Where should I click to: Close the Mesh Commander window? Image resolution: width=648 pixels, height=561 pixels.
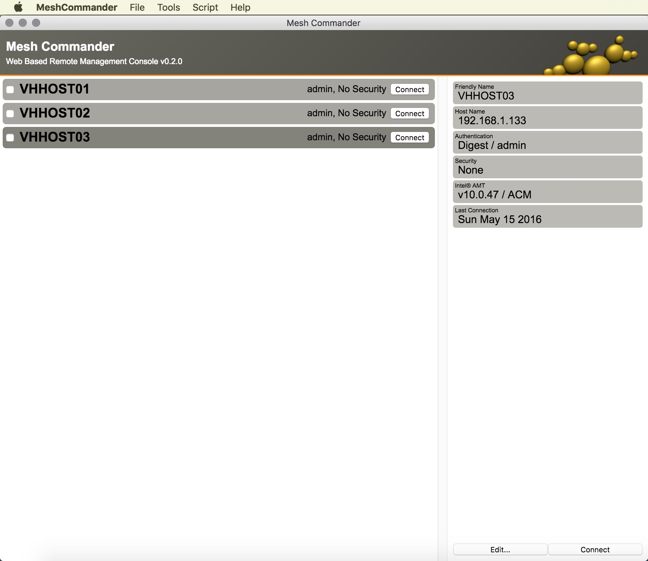(x=10, y=23)
